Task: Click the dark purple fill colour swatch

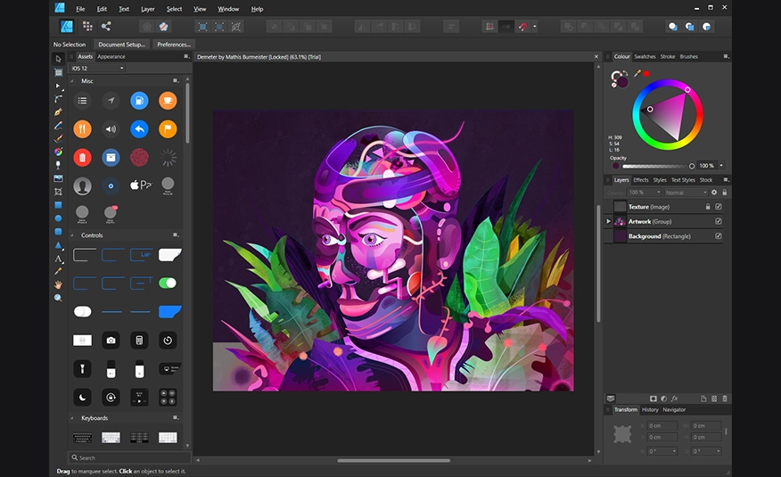Action: tap(622, 82)
